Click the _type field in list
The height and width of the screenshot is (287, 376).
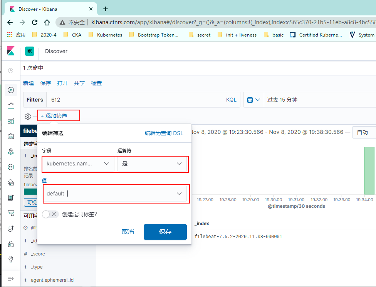[37, 267]
